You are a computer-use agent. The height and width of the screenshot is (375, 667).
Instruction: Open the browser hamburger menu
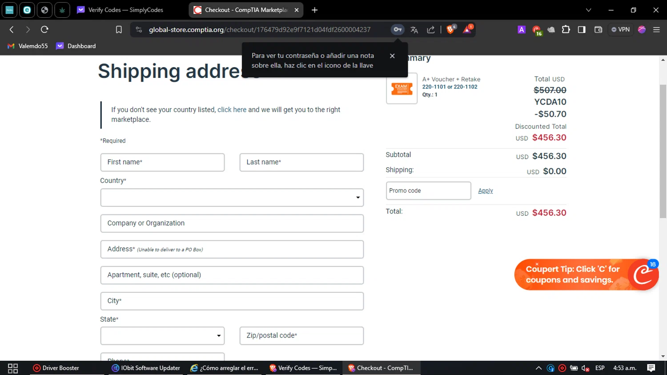tap(656, 29)
